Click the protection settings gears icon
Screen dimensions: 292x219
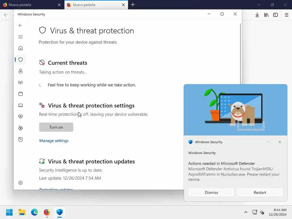point(42,105)
